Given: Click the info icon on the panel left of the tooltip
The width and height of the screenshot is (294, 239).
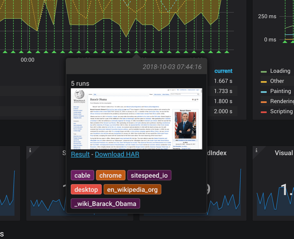Looking at the screenshot, I should pos(30,150).
